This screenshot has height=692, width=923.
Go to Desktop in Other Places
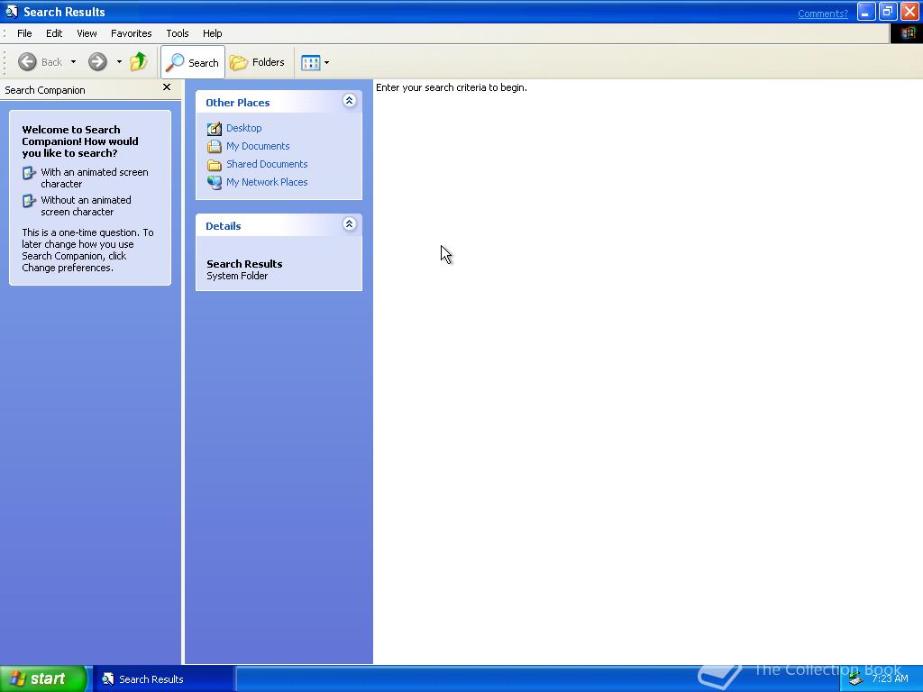tap(243, 128)
